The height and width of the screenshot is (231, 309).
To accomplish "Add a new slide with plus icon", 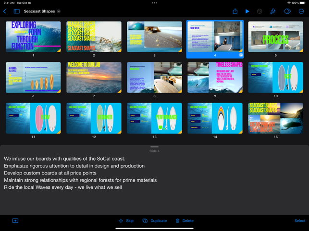I will 15,221.
